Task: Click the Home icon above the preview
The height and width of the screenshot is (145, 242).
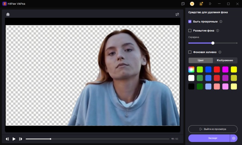Action: [x=8, y=14]
